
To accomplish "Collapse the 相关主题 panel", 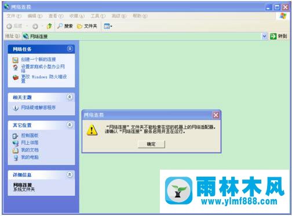I will (70, 97).
